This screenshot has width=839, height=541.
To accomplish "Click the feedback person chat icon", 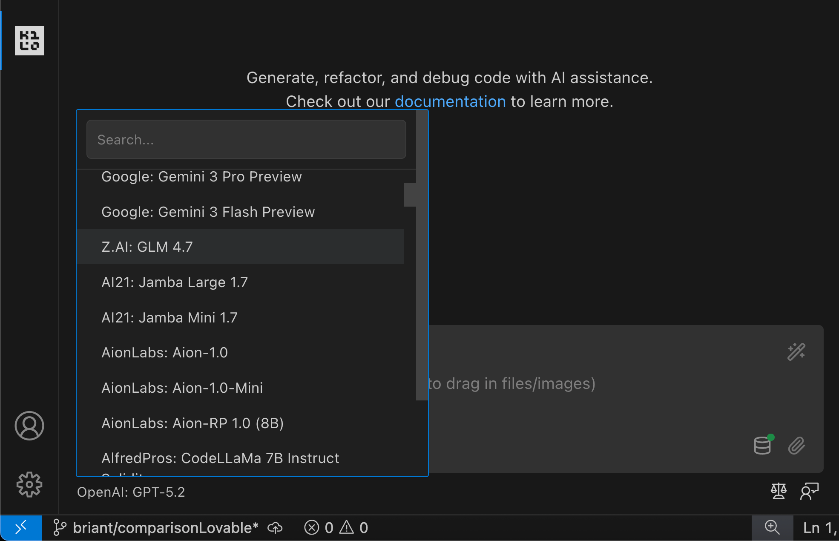I will coord(809,491).
